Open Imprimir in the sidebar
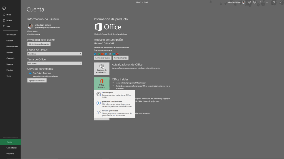Screen dimensions: 284x159 [10, 52]
